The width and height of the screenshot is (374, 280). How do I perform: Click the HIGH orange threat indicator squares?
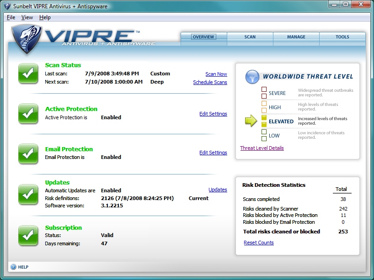coord(264,107)
